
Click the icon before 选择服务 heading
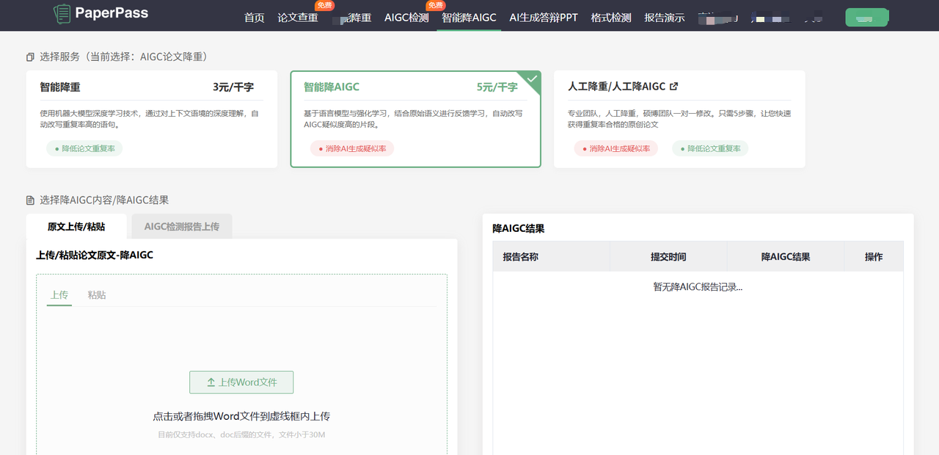tap(30, 57)
